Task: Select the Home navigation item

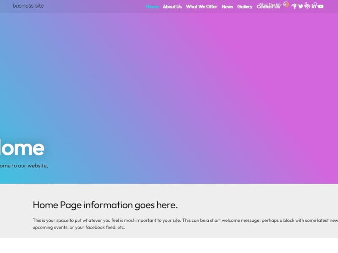Action: click(x=152, y=7)
